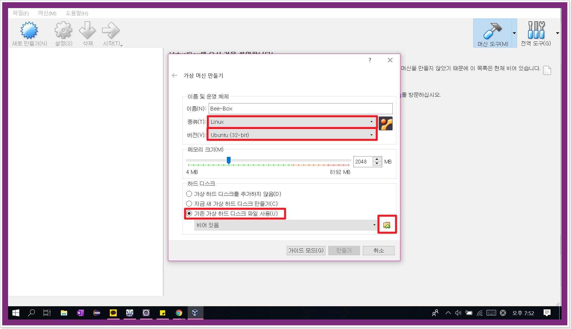
Task: Click the taskbar clock 오후 7:52
Action: click(x=523, y=313)
